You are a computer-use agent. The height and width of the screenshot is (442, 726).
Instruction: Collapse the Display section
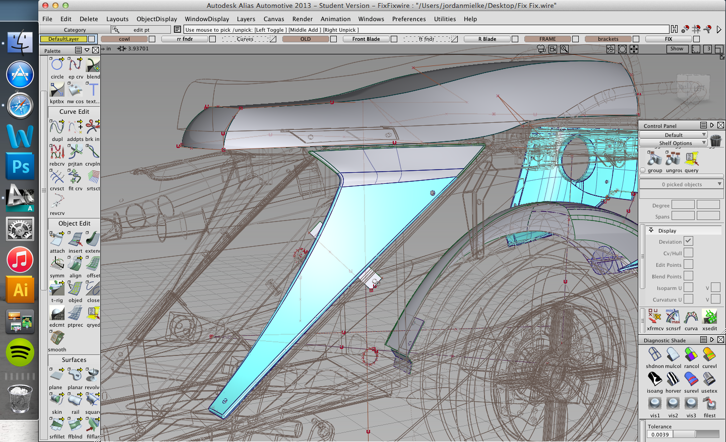651,230
